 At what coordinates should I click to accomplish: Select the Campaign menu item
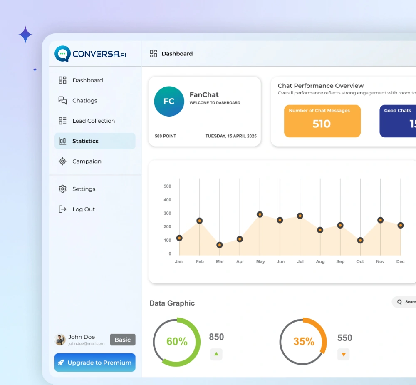[x=87, y=161]
